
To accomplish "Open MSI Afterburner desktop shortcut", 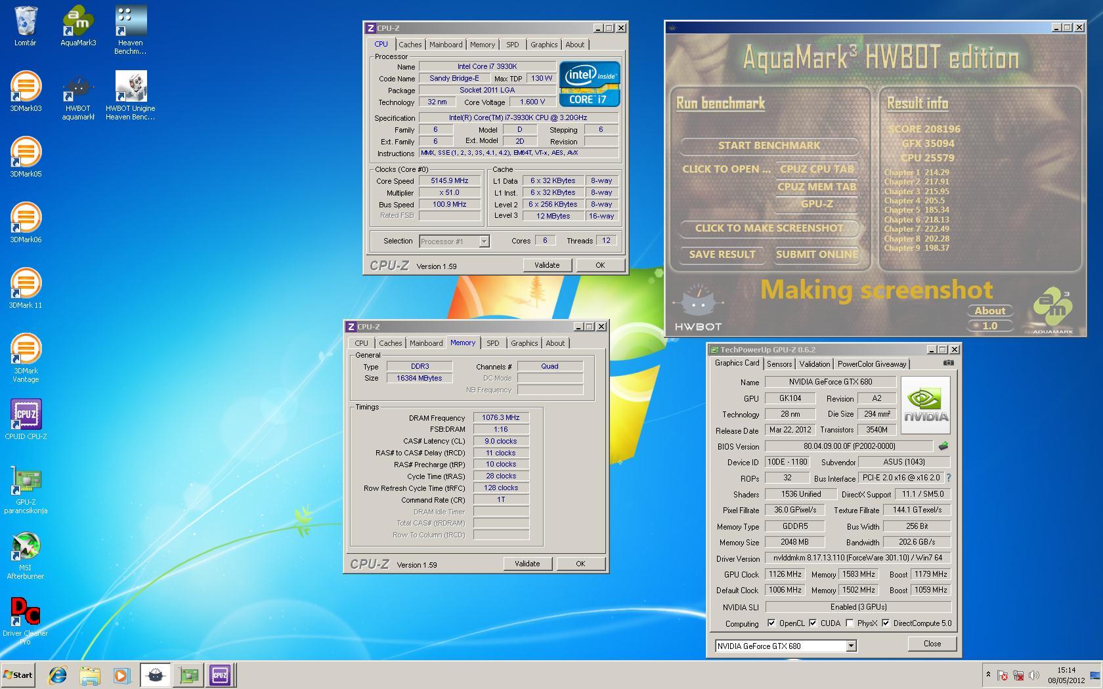I will (25, 555).
